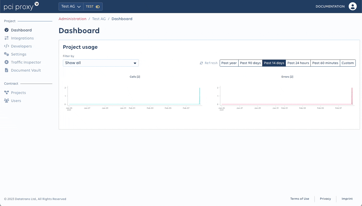362x206 pixels.
Task: Open the Terms of Use link
Action: (x=300, y=199)
